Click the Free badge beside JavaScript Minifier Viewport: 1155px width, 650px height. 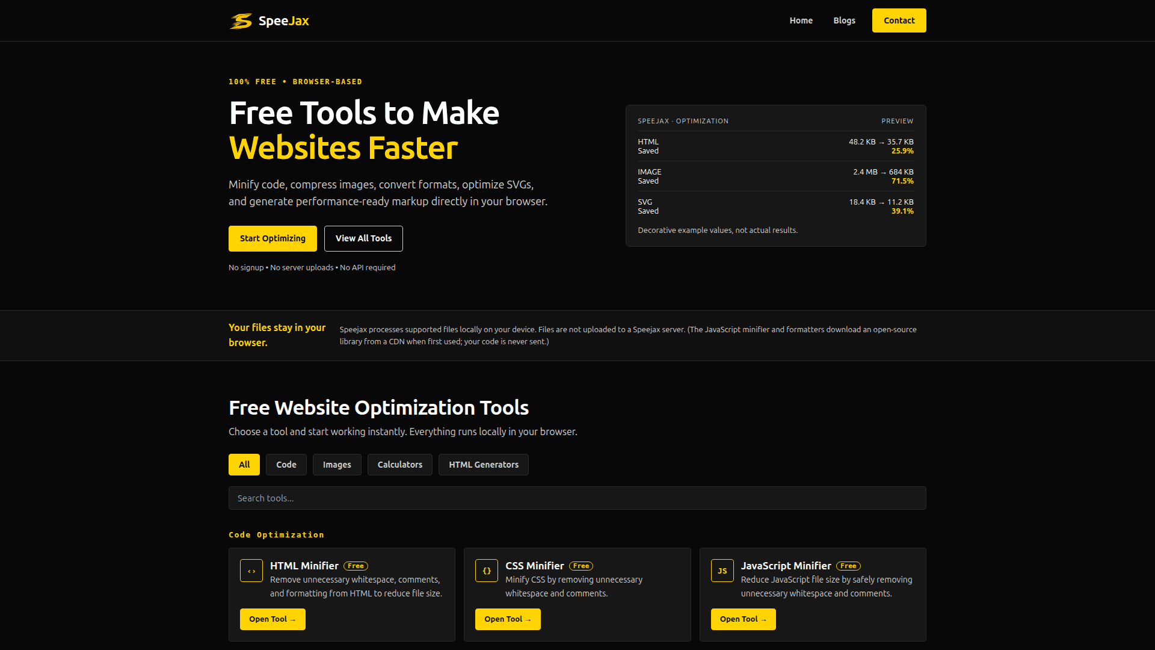pos(848,566)
